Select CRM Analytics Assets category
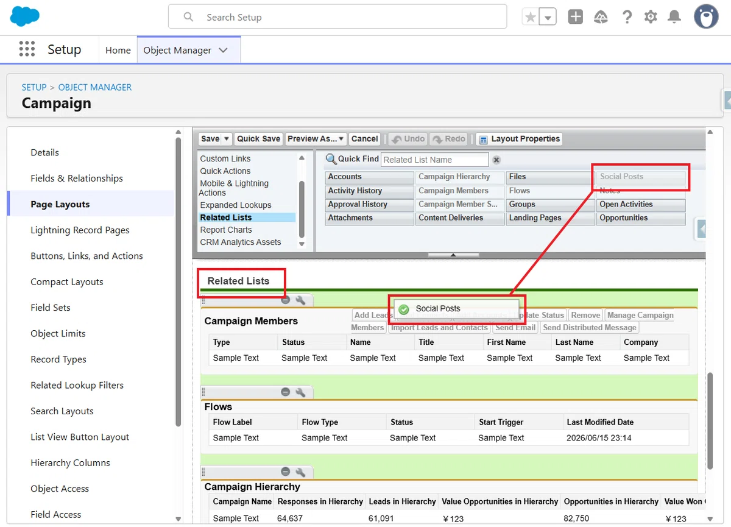The height and width of the screenshot is (527, 731). tap(241, 242)
